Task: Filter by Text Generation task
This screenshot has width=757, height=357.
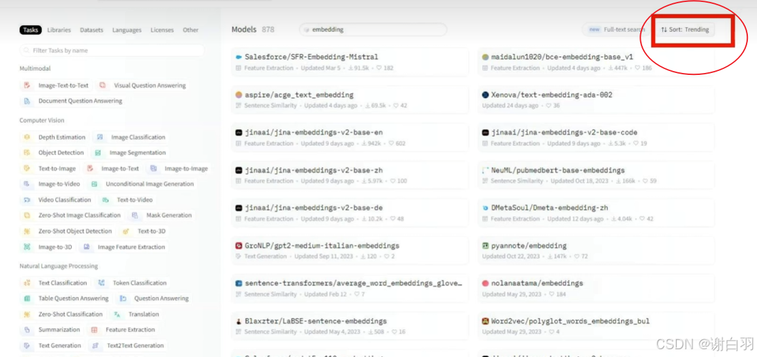Action: click(53, 345)
